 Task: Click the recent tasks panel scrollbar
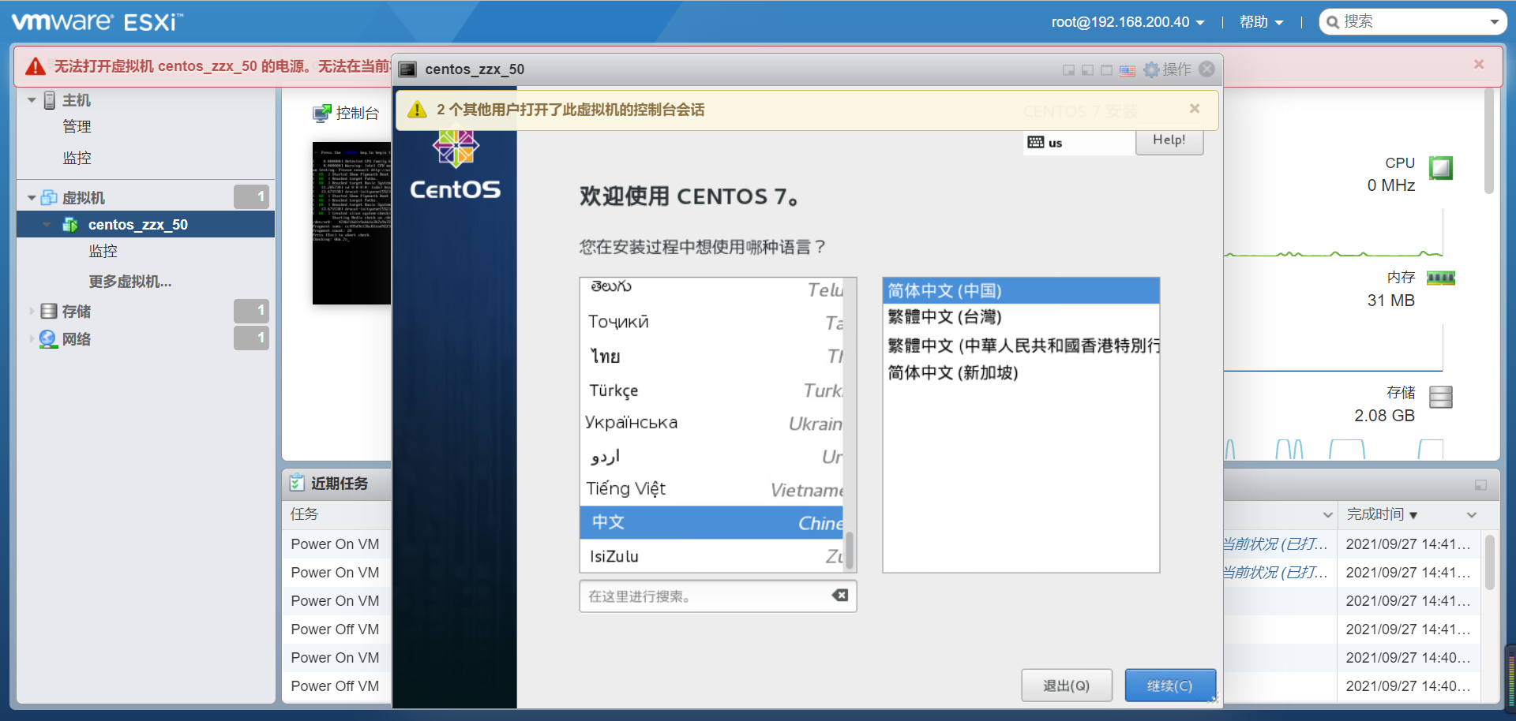click(1489, 562)
